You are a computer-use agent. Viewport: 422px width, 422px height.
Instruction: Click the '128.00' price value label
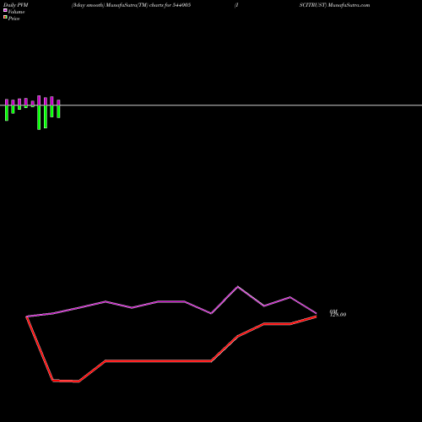coord(338,315)
